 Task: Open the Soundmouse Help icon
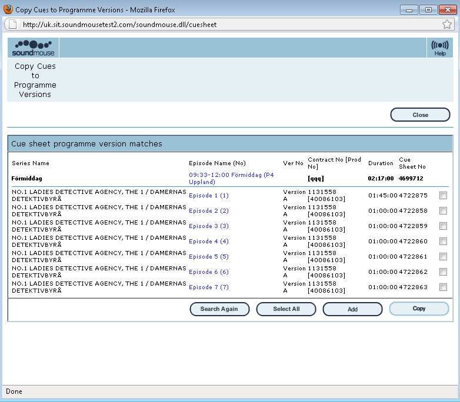point(440,48)
